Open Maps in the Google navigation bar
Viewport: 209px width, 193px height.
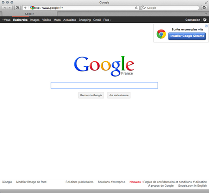click(57, 20)
